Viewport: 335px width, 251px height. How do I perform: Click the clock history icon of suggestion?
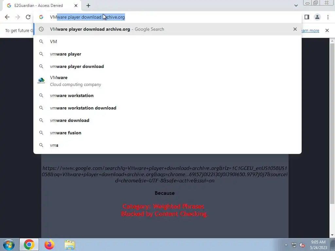pyautogui.click(x=41, y=29)
